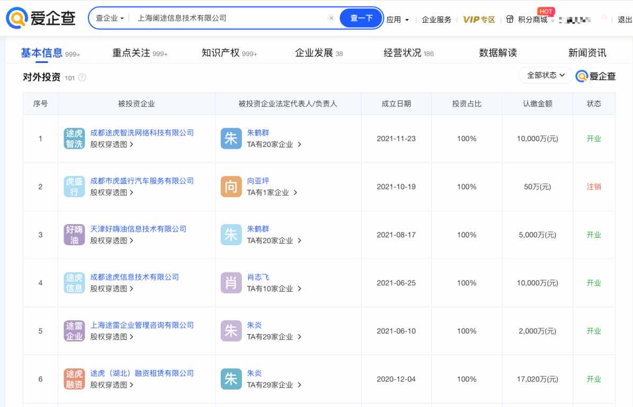Click the 认缴金额 column header

click(x=537, y=104)
